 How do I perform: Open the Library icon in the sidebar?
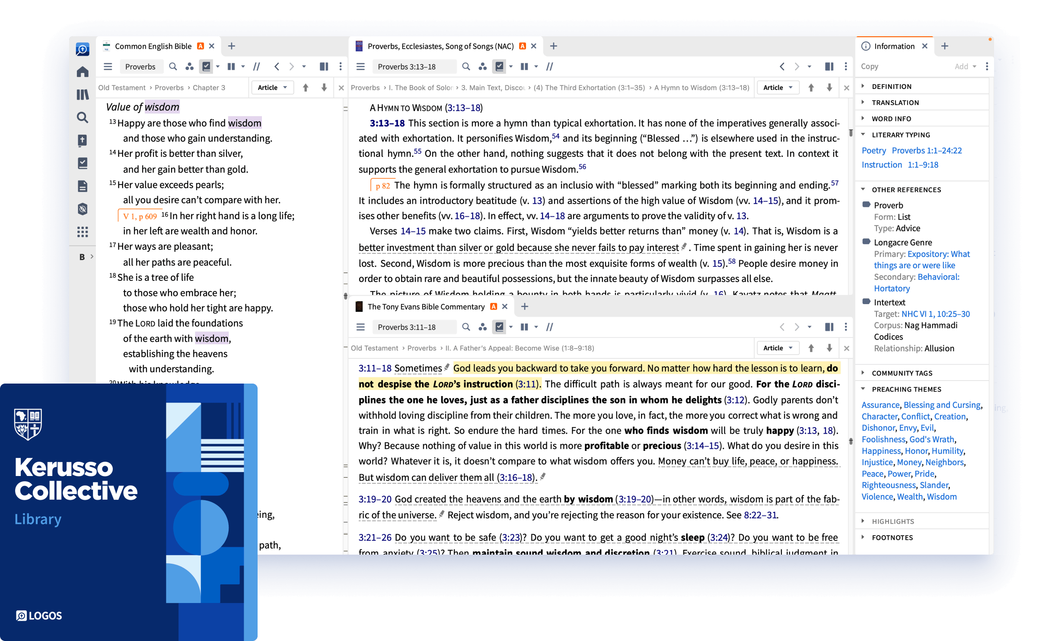pyautogui.click(x=83, y=95)
